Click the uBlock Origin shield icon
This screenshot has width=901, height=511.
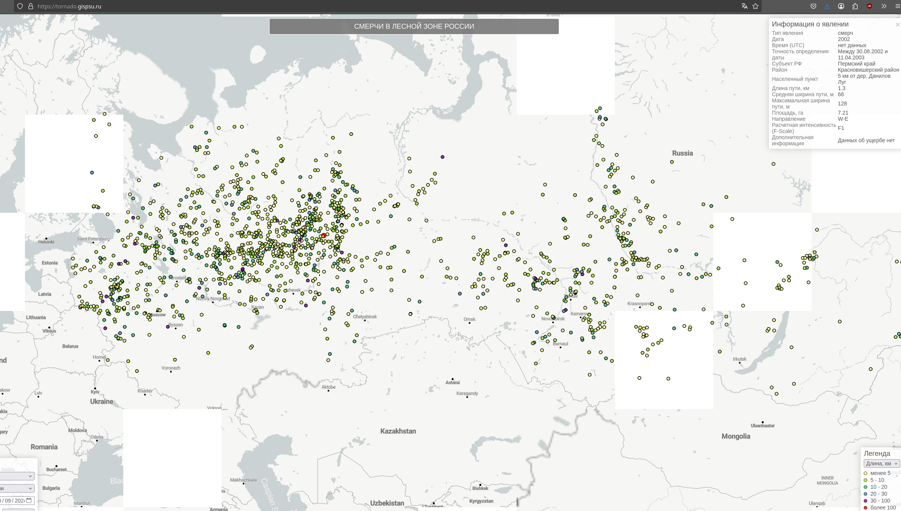click(870, 6)
